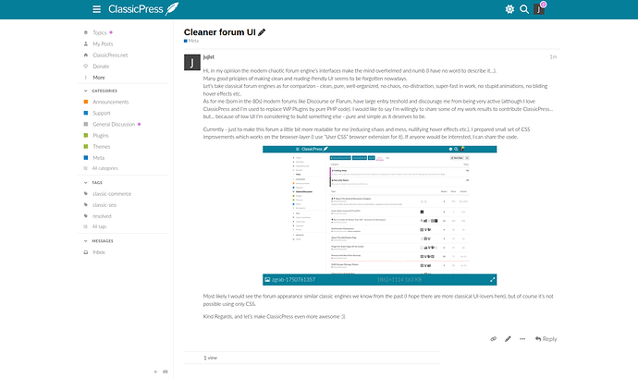Open the ClassicPress logo home link
The height and width of the screenshot is (378, 638).
coord(143,9)
